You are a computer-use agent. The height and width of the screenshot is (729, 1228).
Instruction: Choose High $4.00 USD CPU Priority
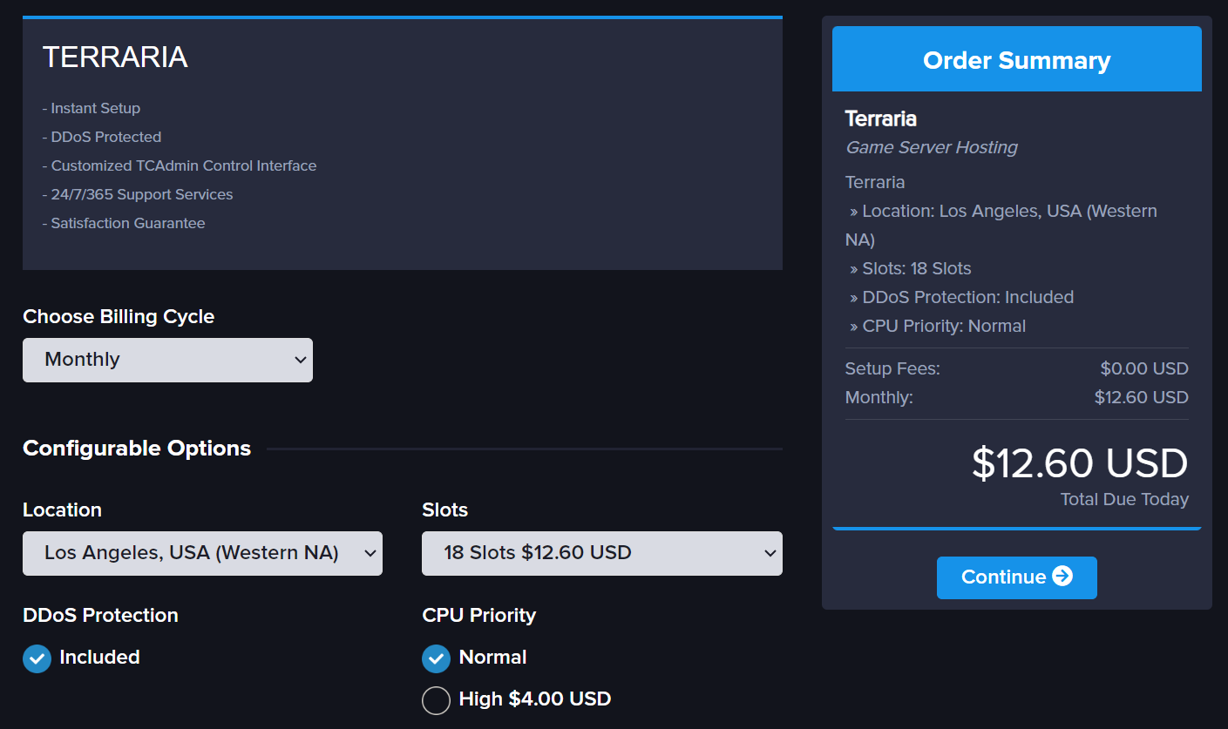pyautogui.click(x=436, y=700)
